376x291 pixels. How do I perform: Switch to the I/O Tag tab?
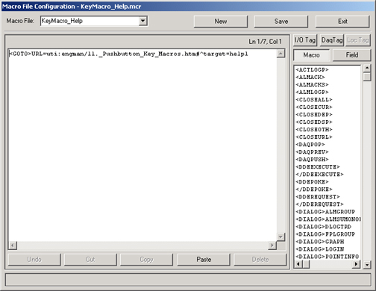tap(305, 40)
